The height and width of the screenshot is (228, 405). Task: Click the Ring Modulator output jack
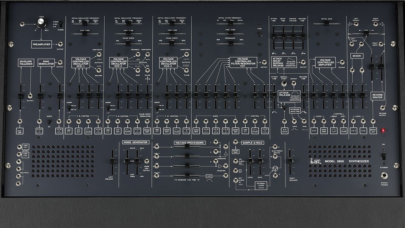pyautogui.click(x=60, y=62)
